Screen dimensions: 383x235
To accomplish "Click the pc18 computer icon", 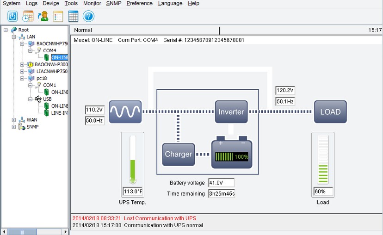I will (31, 79).
